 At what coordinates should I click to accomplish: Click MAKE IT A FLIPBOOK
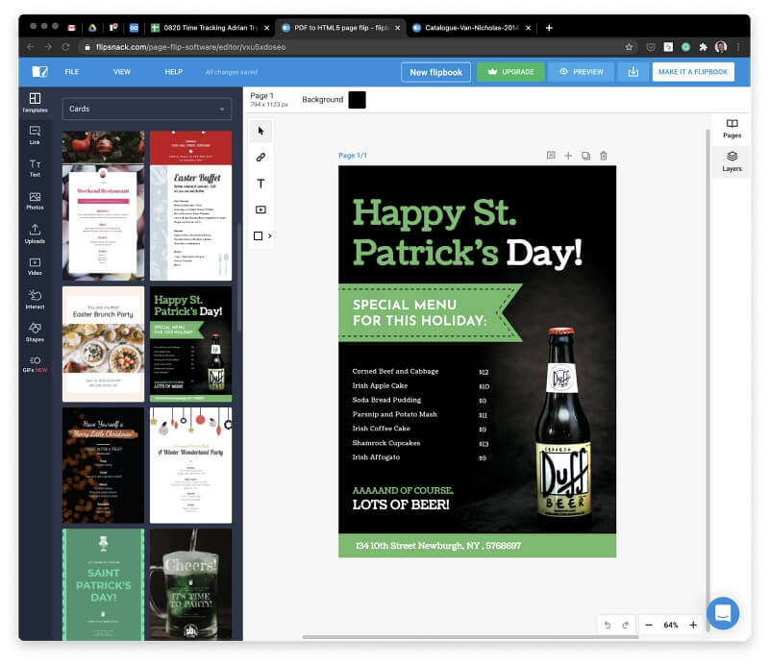[695, 71]
